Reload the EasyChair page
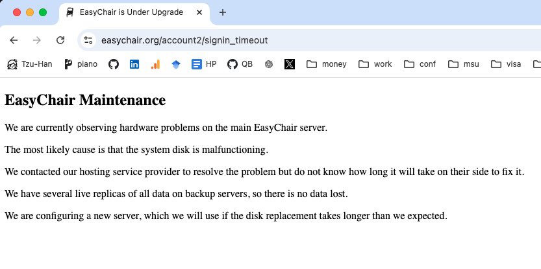Image resolution: width=541 pixels, height=269 pixels. tap(60, 40)
